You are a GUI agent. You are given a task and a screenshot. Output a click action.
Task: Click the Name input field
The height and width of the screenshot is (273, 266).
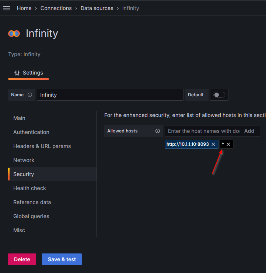[110, 95]
